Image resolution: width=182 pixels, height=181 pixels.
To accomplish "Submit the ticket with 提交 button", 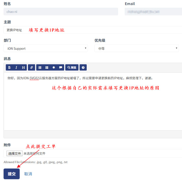I will [x=12, y=174].
